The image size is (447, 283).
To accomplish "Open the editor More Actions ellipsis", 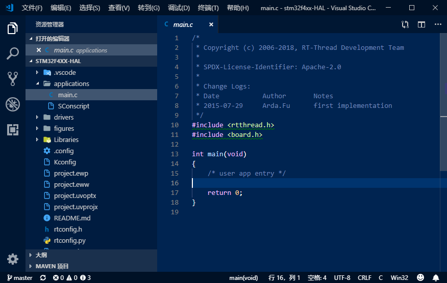I will click(438, 24).
